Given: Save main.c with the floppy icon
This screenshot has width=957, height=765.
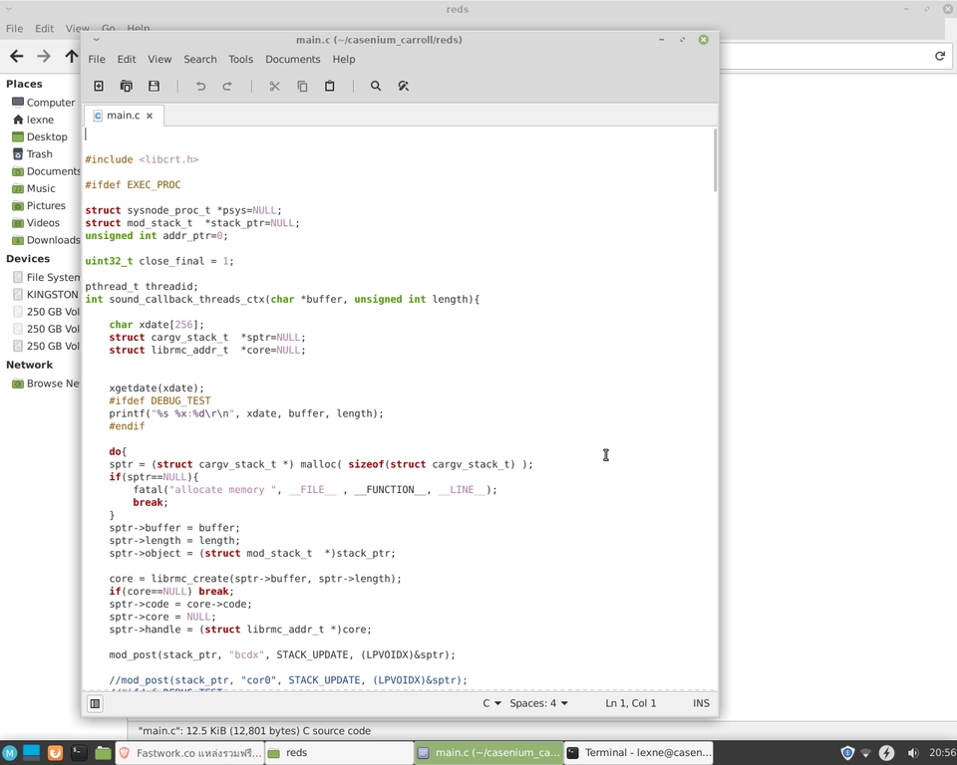Looking at the screenshot, I should tap(154, 86).
